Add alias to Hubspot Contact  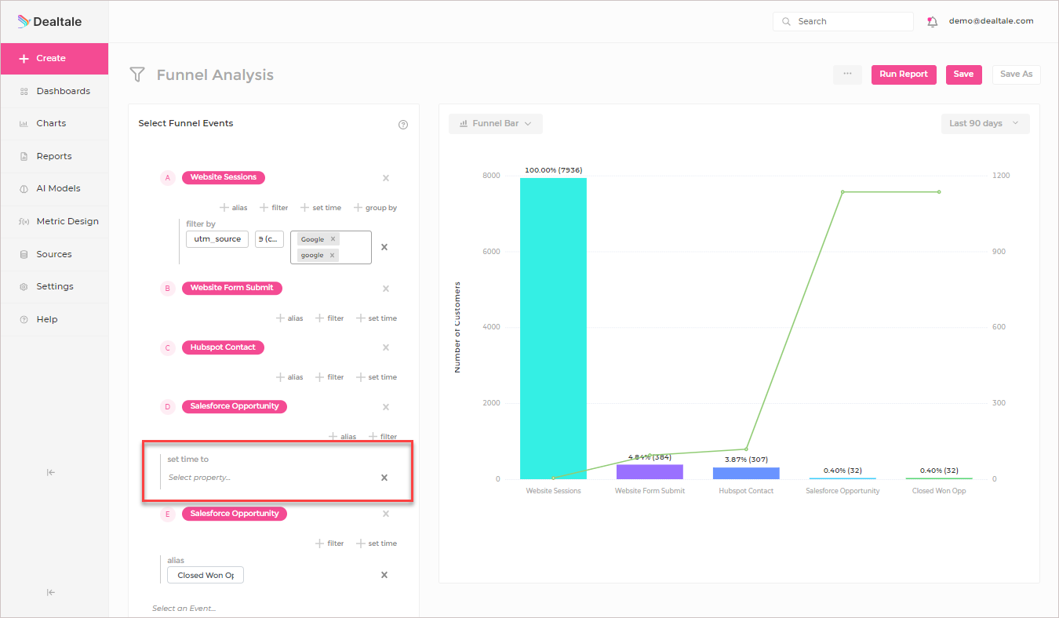click(x=289, y=377)
